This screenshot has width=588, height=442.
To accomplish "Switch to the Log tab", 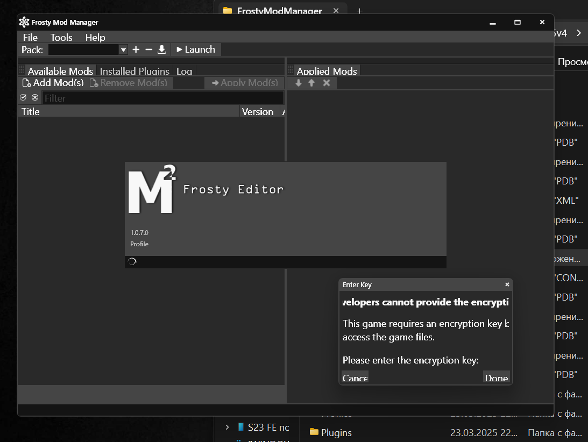I will pos(184,71).
